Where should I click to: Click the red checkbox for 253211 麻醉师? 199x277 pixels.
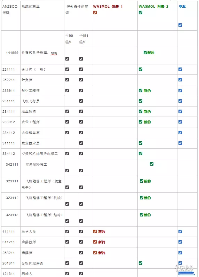(x=95, y=253)
